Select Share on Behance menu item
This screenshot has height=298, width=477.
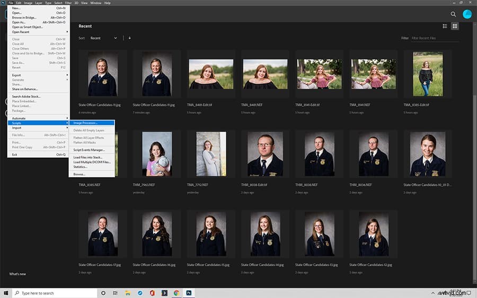click(38, 89)
